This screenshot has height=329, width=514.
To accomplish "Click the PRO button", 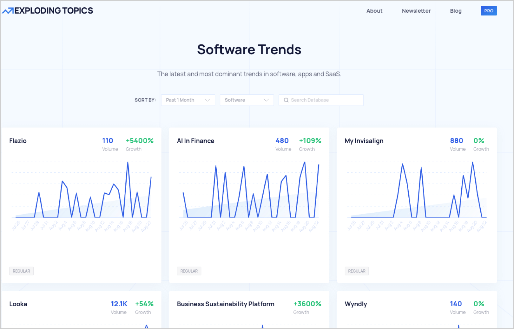I will (x=489, y=11).
